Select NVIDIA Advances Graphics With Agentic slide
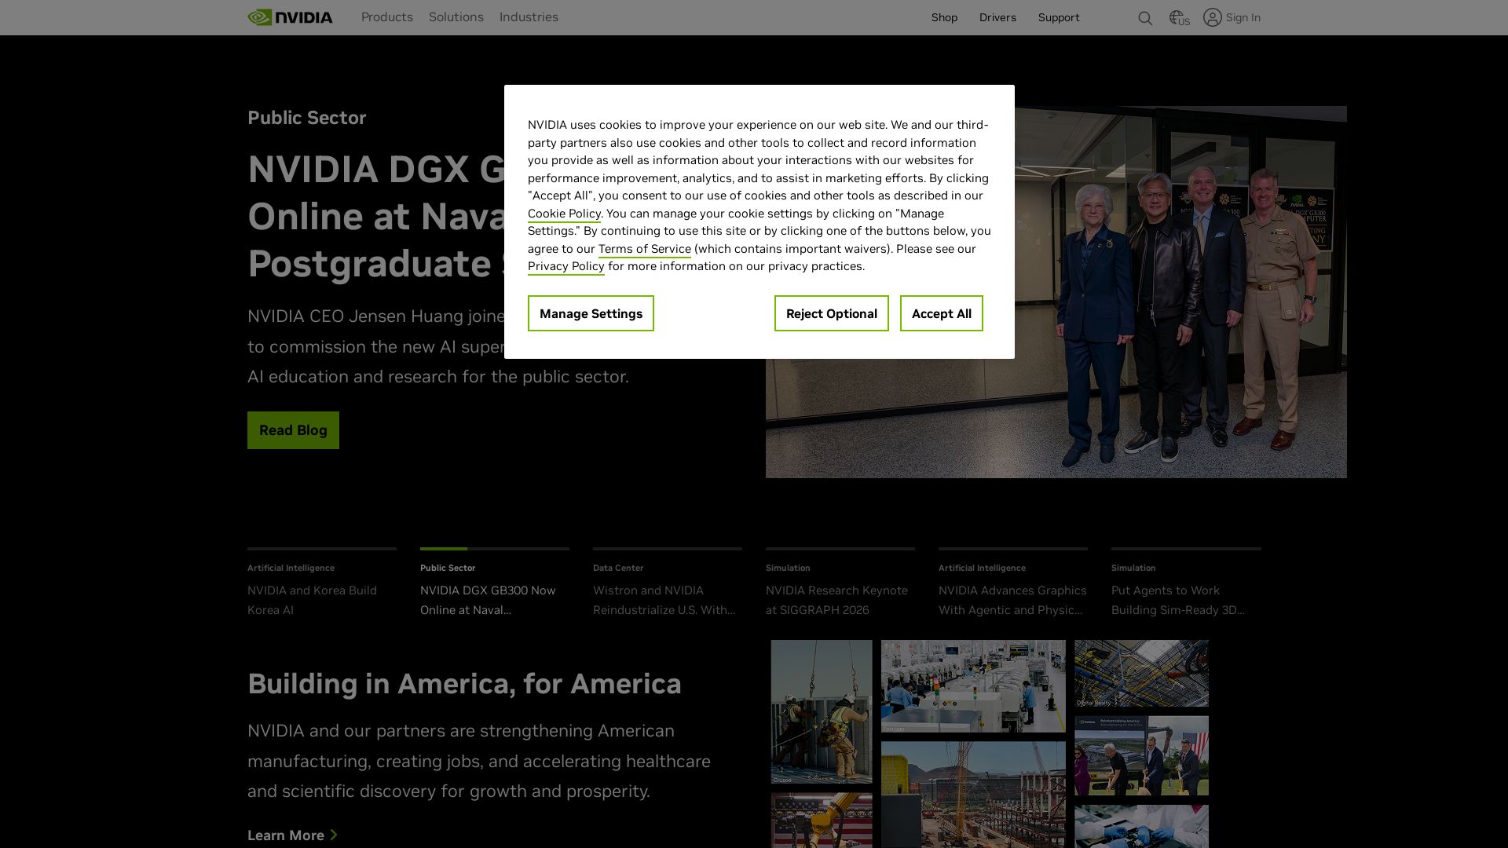The image size is (1508, 848). pyautogui.click(x=1013, y=585)
